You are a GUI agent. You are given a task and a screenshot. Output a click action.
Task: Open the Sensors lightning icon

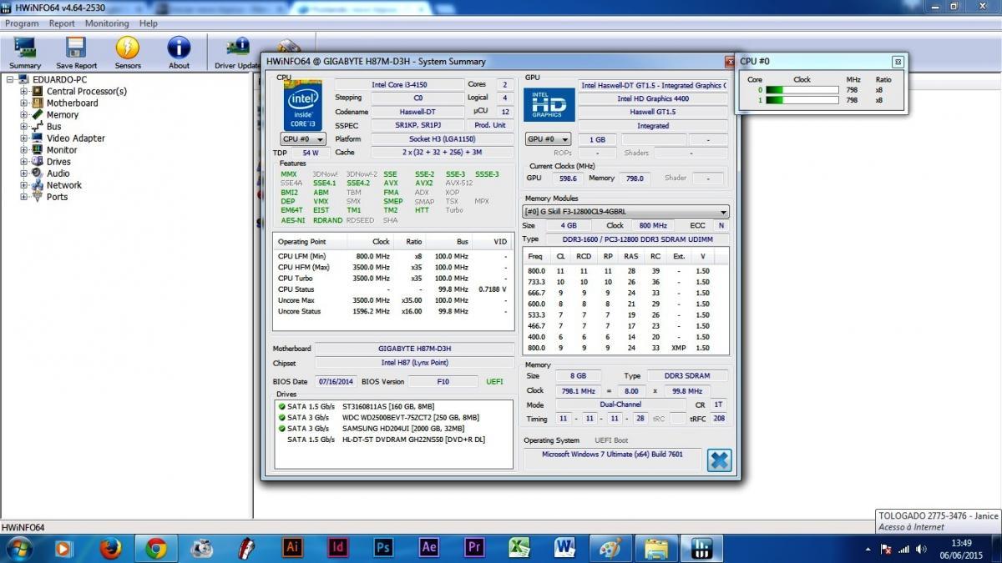coord(128,53)
